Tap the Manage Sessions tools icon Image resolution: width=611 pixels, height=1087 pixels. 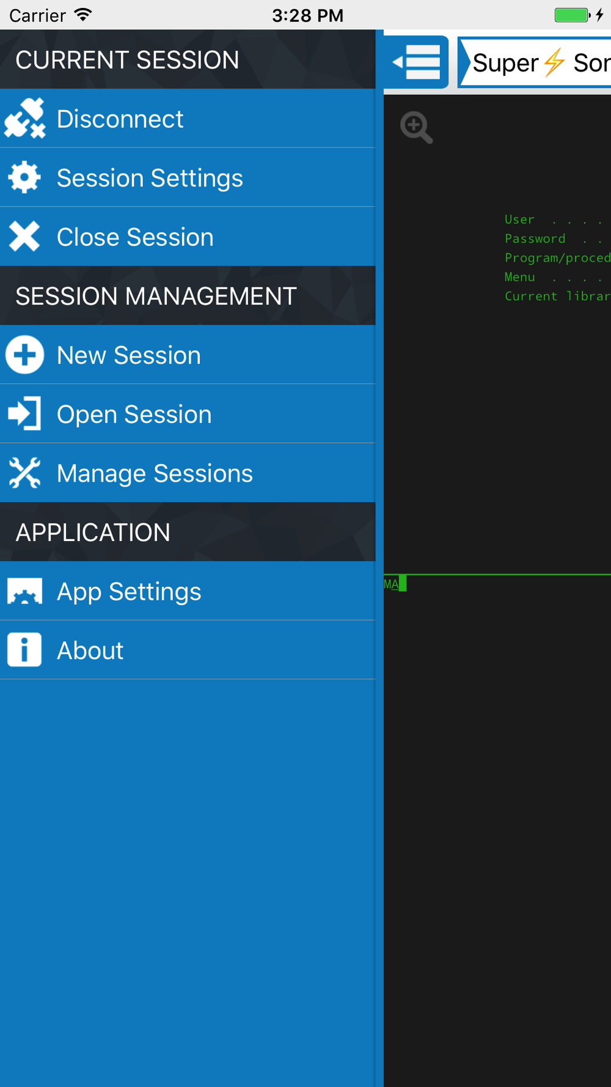(x=24, y=473)
